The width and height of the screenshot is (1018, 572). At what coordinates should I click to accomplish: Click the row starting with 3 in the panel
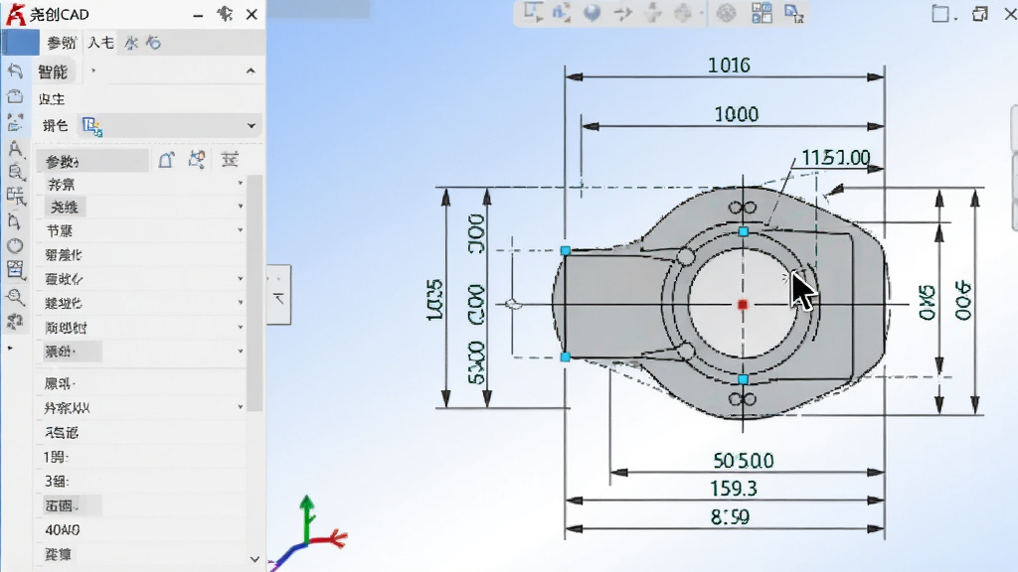tap(139, 482)
